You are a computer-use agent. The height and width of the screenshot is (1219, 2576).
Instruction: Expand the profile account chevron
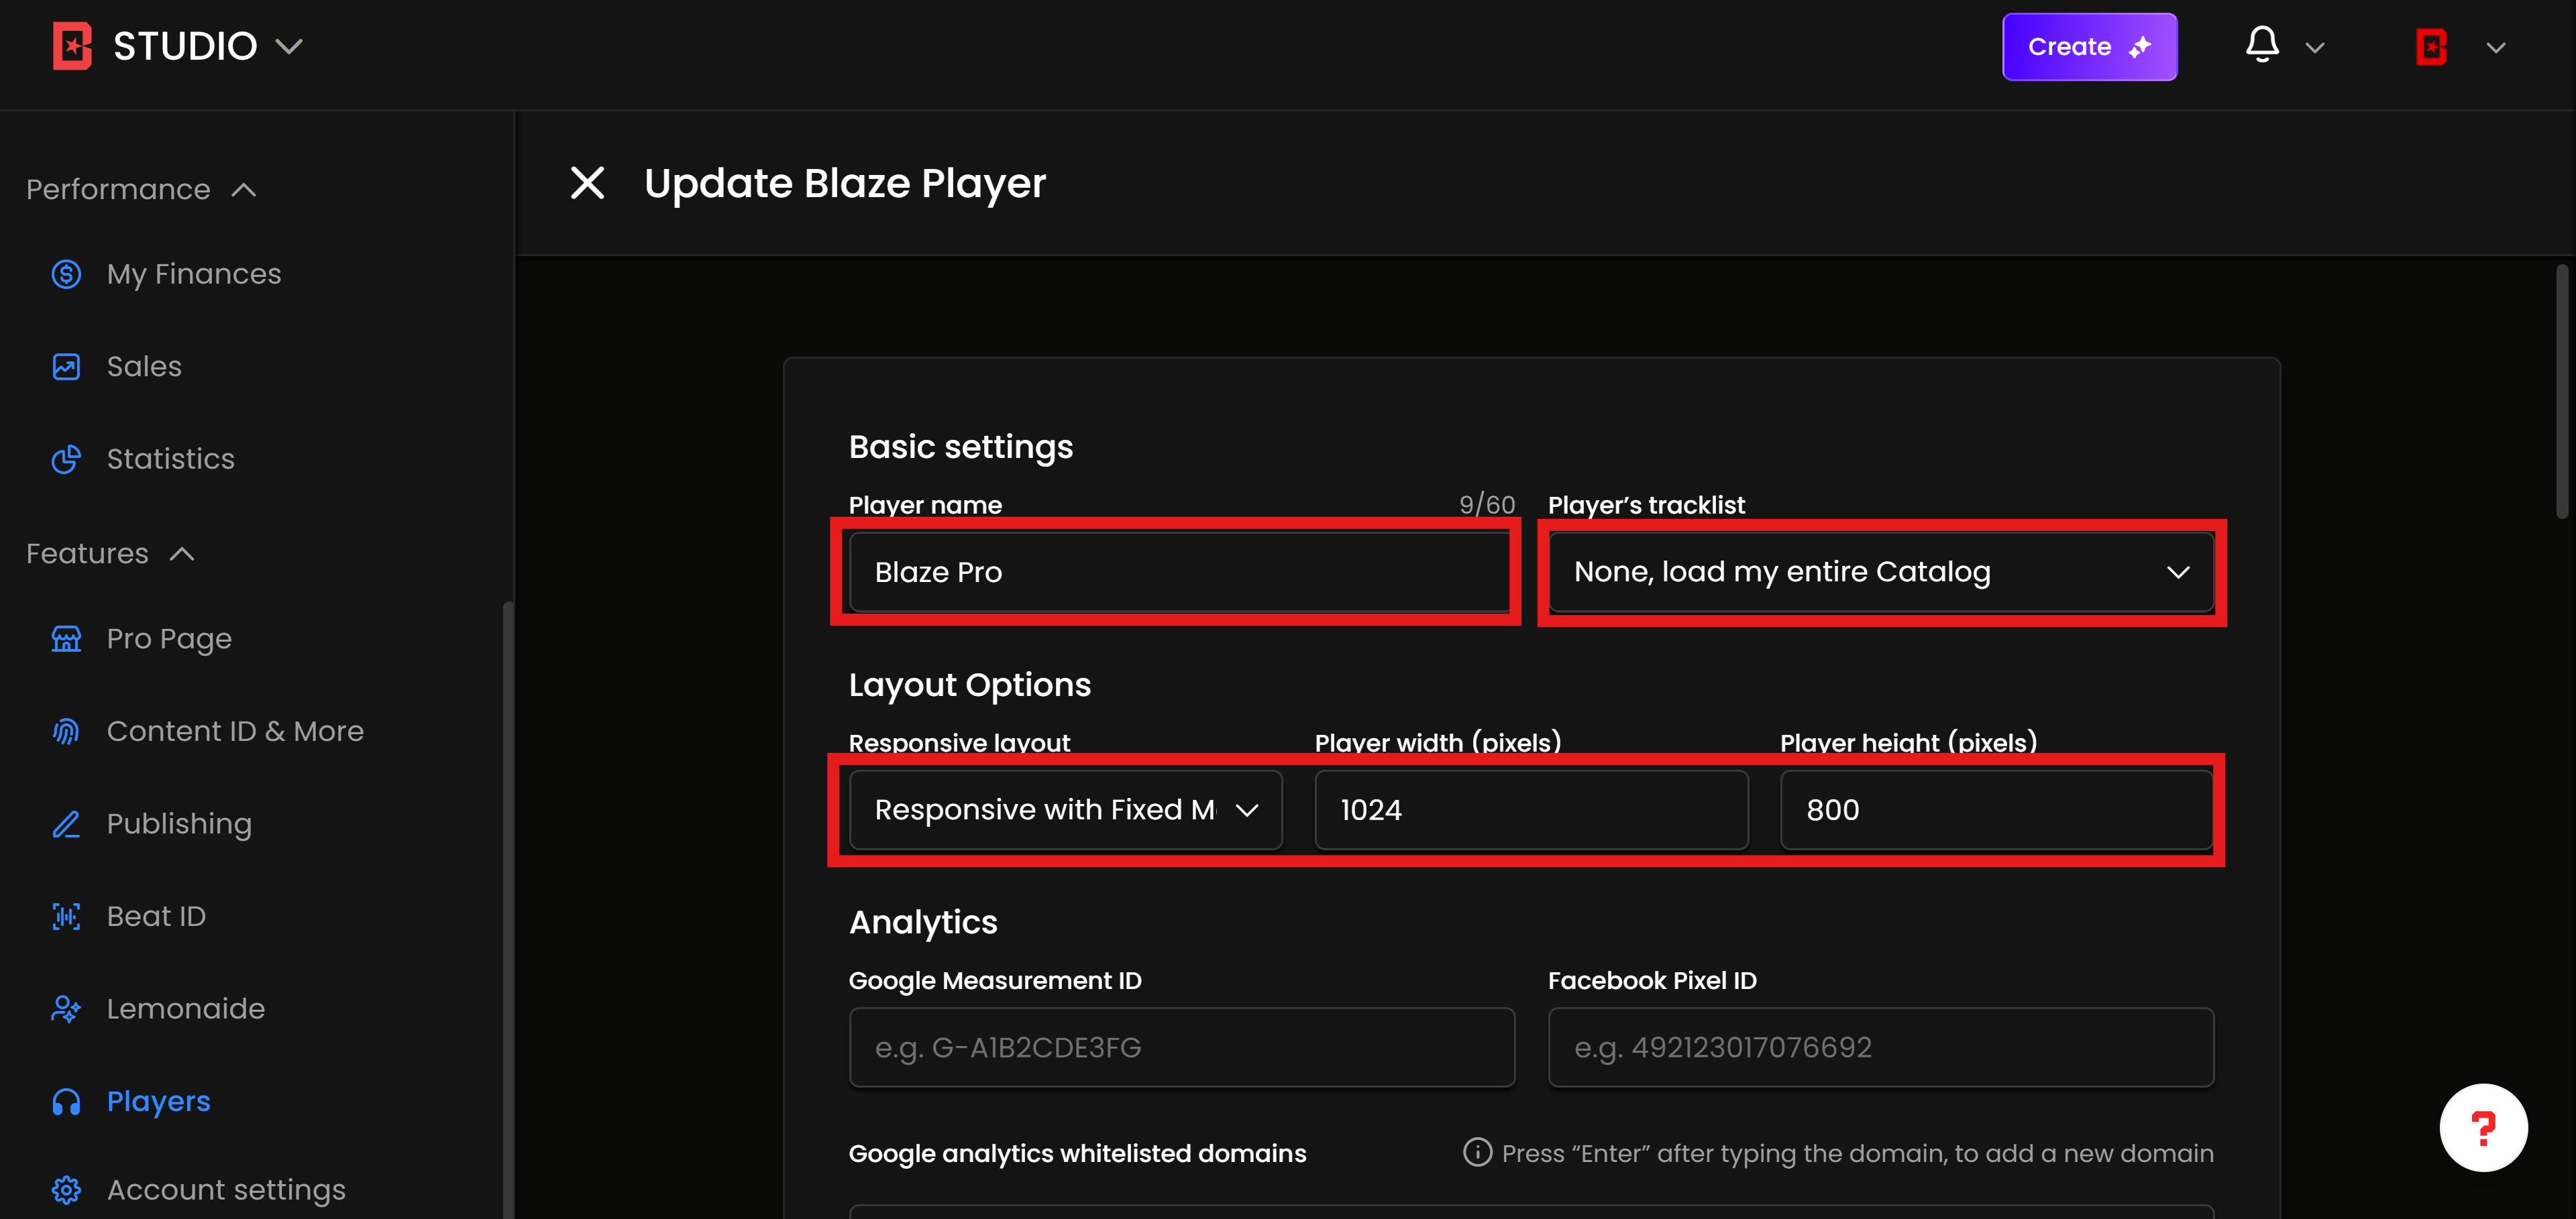point(2495,48)
